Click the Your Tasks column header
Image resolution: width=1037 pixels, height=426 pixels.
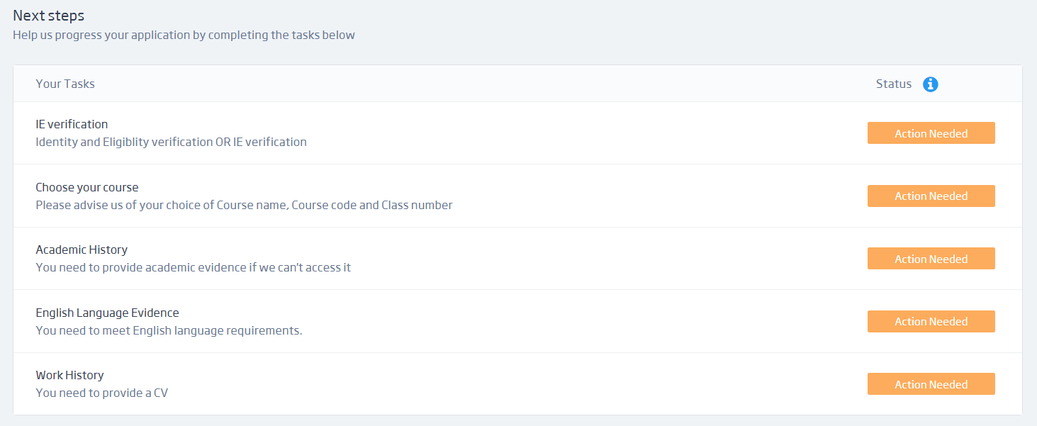click(65, 83)
